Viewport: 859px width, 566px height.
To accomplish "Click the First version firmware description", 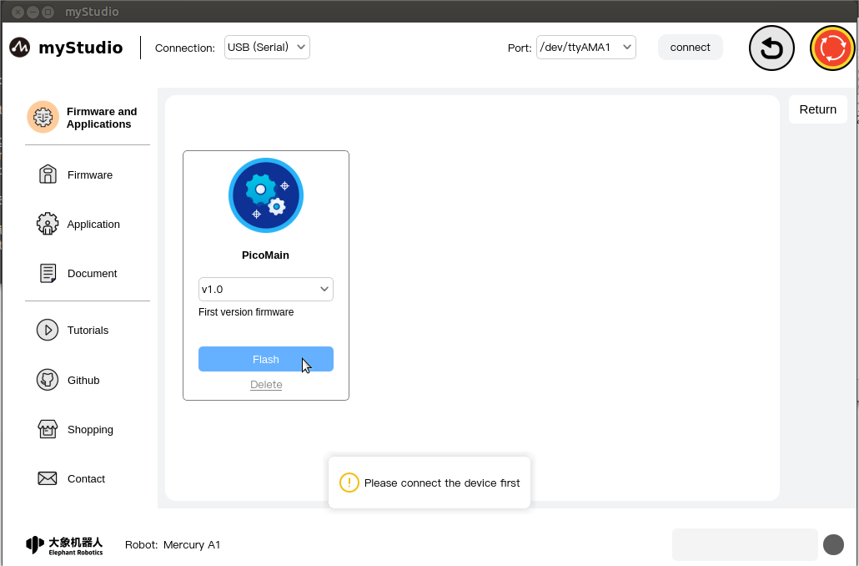I will click(x=246, y=312).
